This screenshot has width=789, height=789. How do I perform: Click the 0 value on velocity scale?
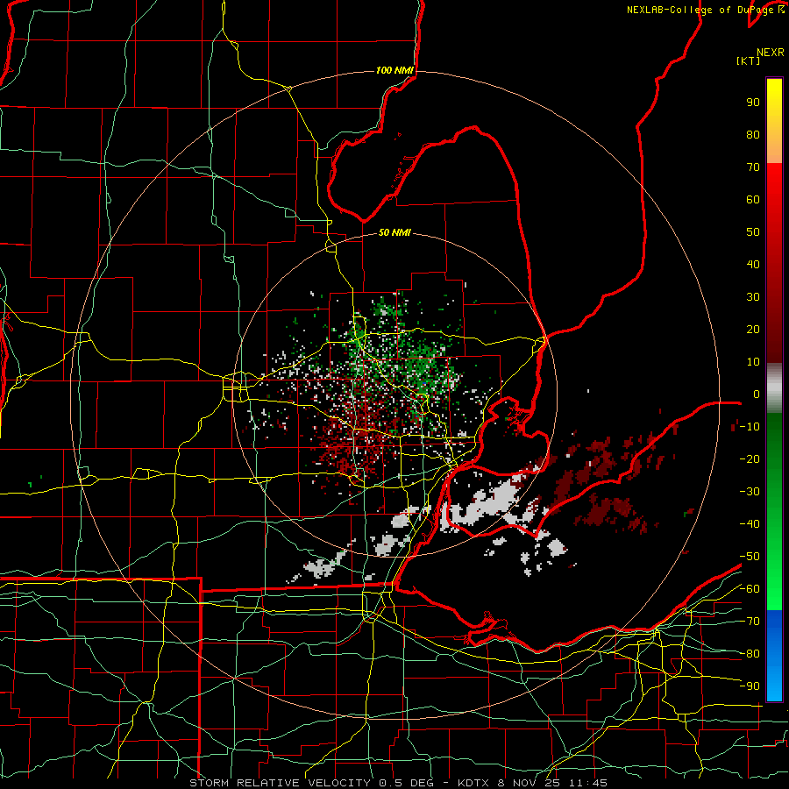757,394
